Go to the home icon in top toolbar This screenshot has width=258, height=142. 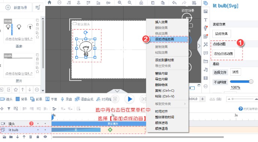coord(49,3)
